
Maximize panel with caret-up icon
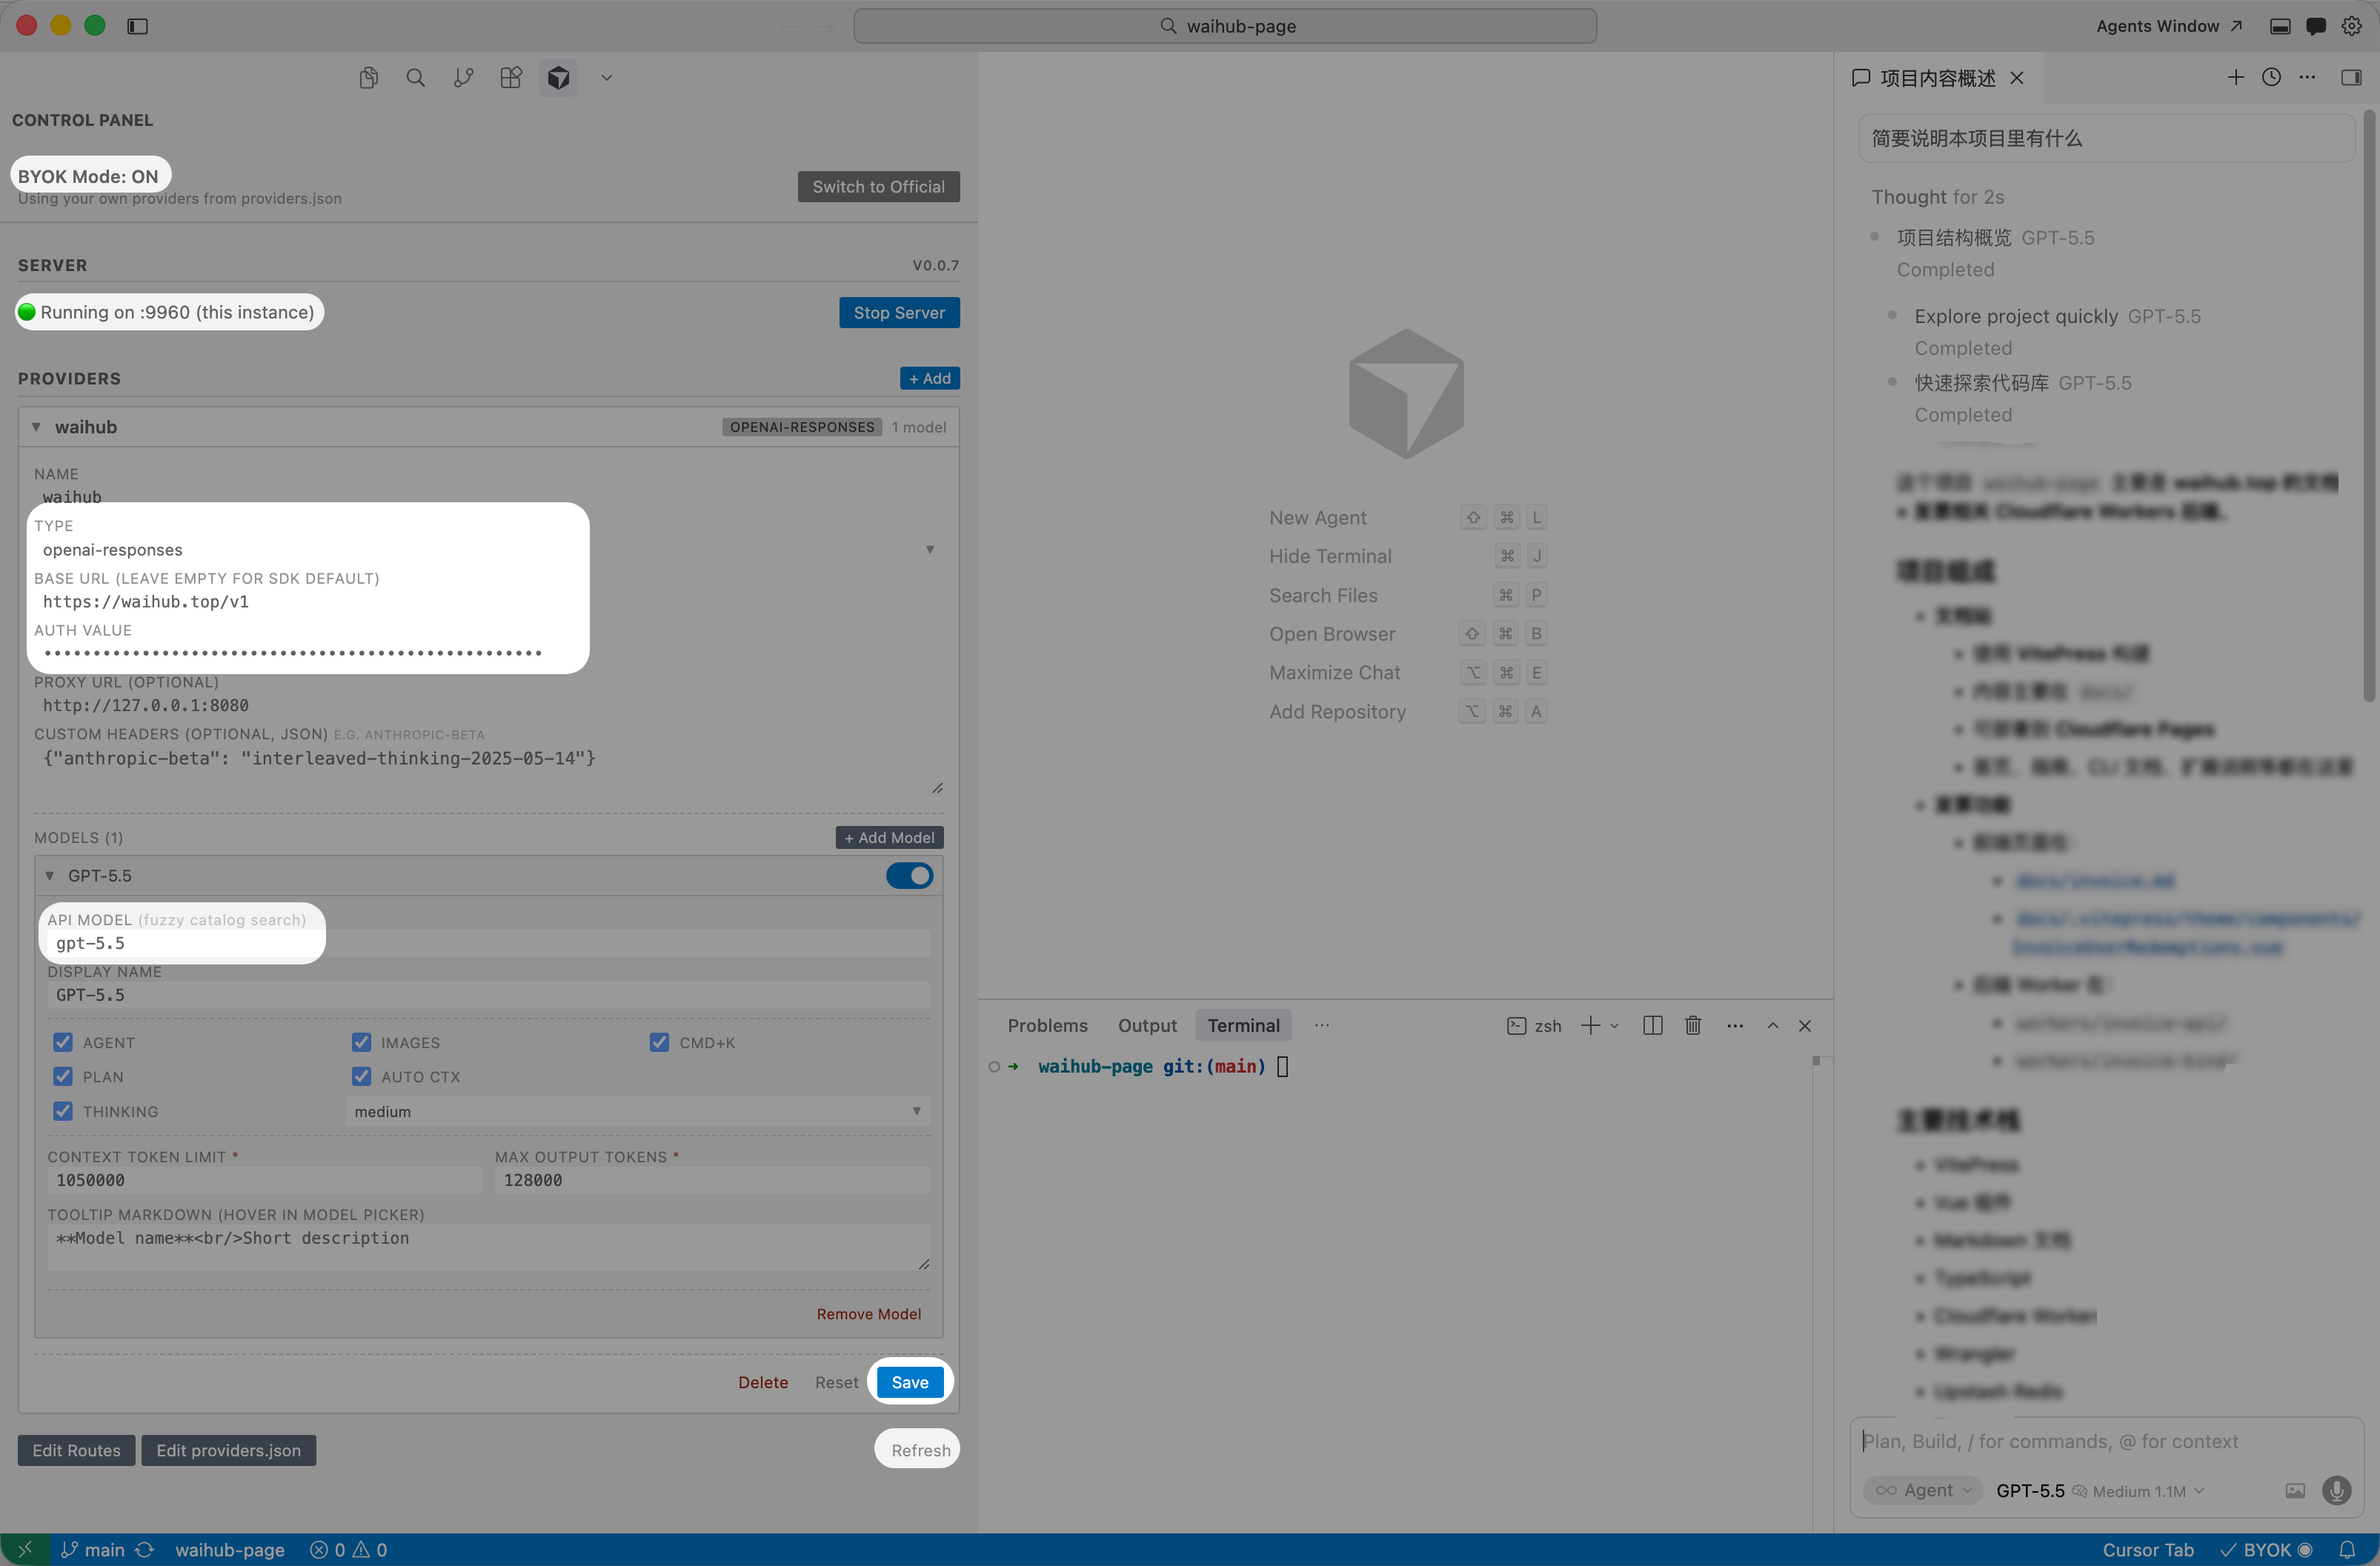tap(1773, 1026)
